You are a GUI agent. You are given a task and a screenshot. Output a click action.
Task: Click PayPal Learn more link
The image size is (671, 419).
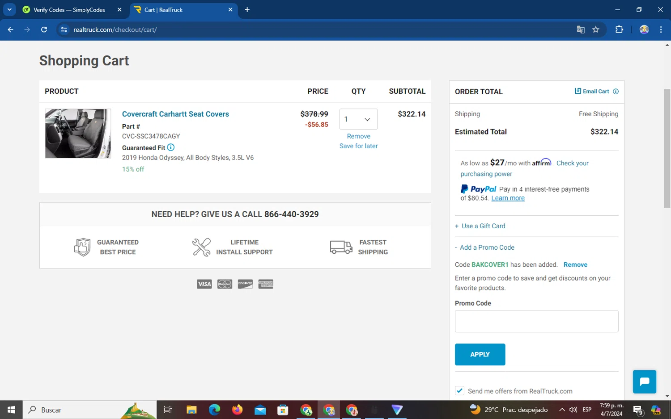tap(508, 198)
